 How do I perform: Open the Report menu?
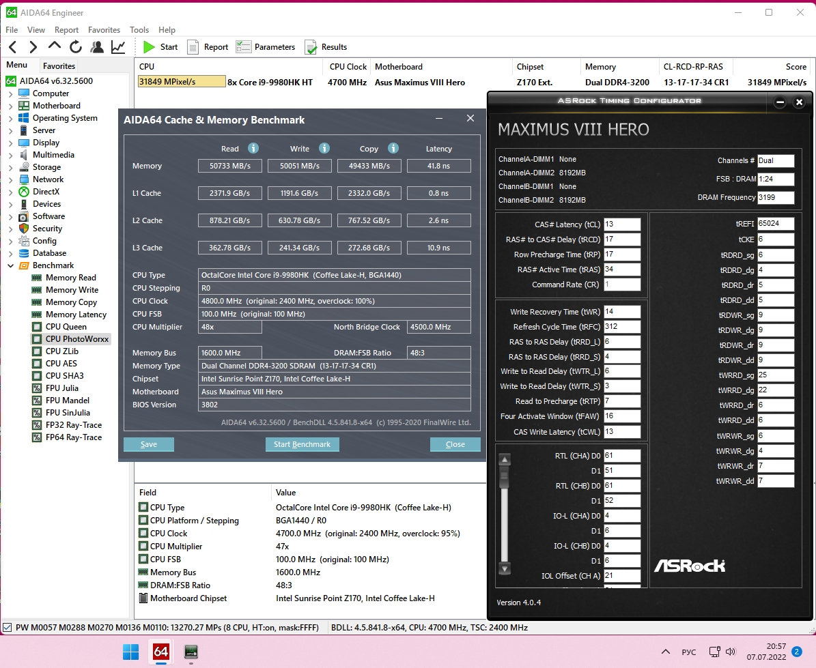67,29
